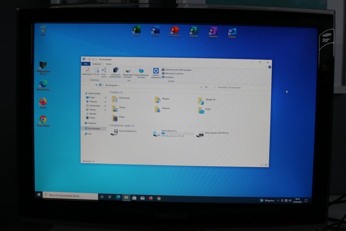The height and width of the screenshot is (231, 346).
Task: Switch to the Widok ribbon tab
Action: [x=109, y=64]
